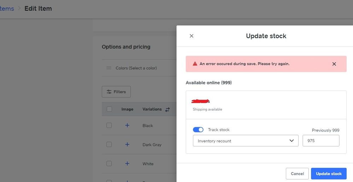The width and height of the screenshot is (353, 182).
Task: Add image for the White variation
Action: point(127,164)
